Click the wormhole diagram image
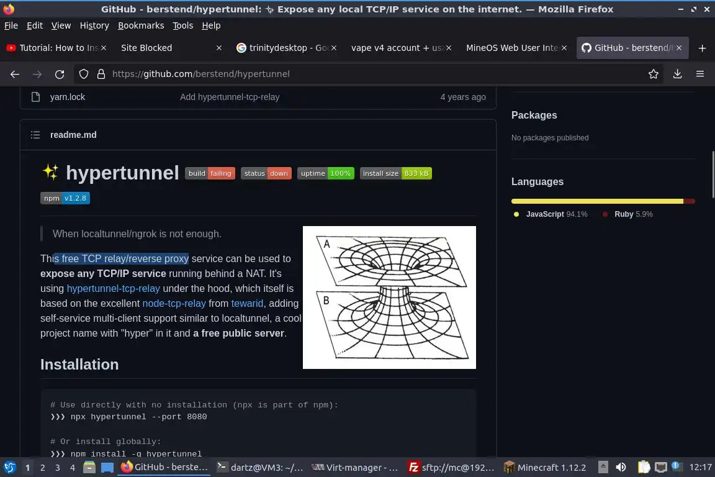This screenshot has width=715, height=477. [x=389, y=297]
